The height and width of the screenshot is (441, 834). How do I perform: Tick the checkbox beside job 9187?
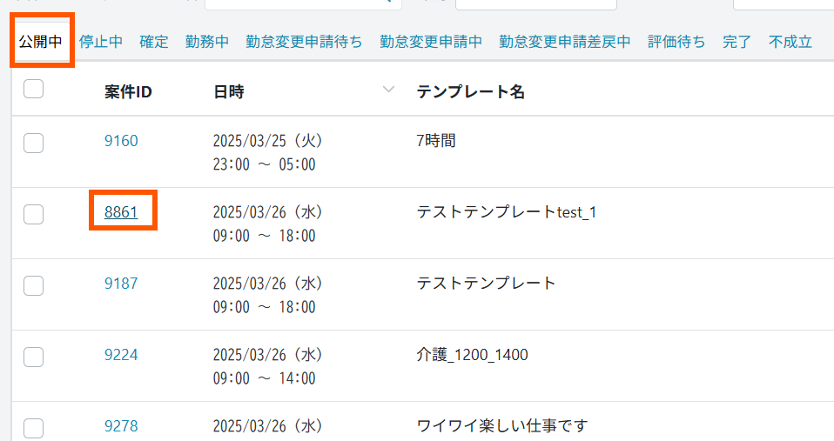(33, 284)
